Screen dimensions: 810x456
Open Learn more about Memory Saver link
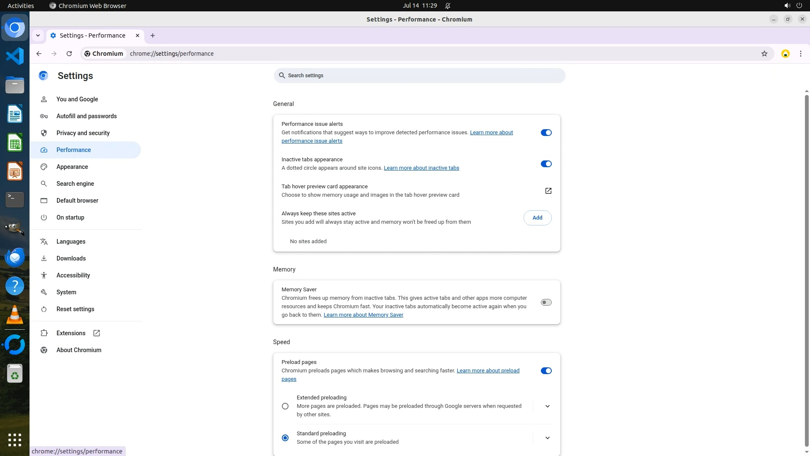point(363,315)
